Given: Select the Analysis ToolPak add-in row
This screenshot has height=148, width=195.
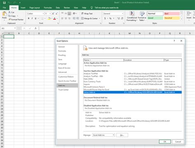Looking at the screenshot, I should [132, 74].
